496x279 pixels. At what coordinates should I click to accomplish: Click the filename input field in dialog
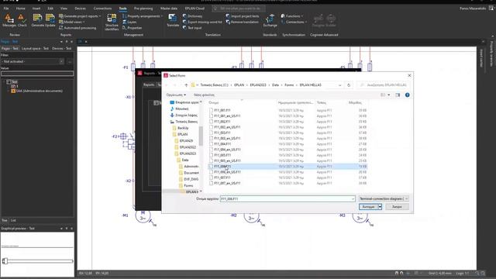[288, 198]
